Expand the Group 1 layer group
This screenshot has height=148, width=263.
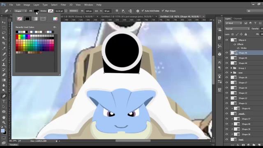pyautogui.click(x=231, y=68)
